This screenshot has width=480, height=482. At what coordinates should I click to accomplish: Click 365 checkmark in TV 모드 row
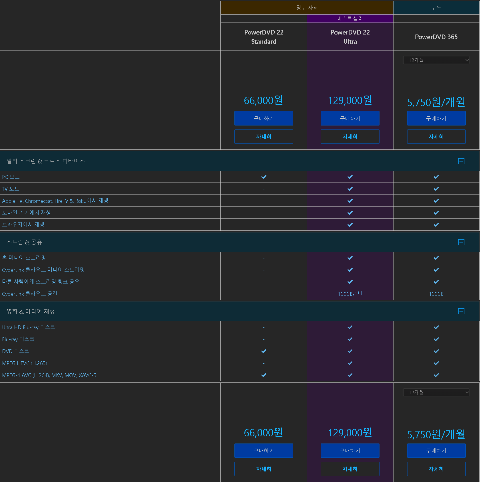(x=436, y=189)
